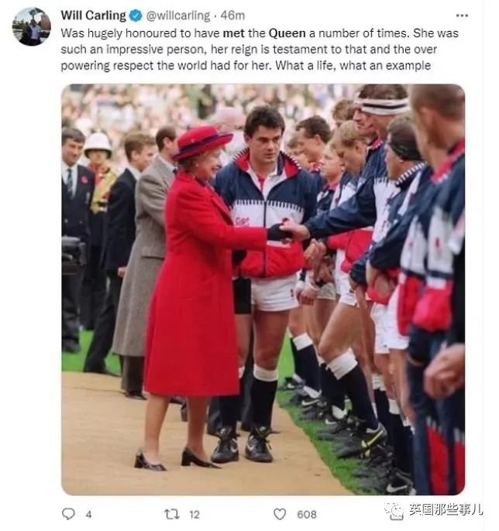This screenshot has height=531, width=499.
Task: Click the tweet text ending "what an example"
Action: pyautogui.click(x=260, y=49)
